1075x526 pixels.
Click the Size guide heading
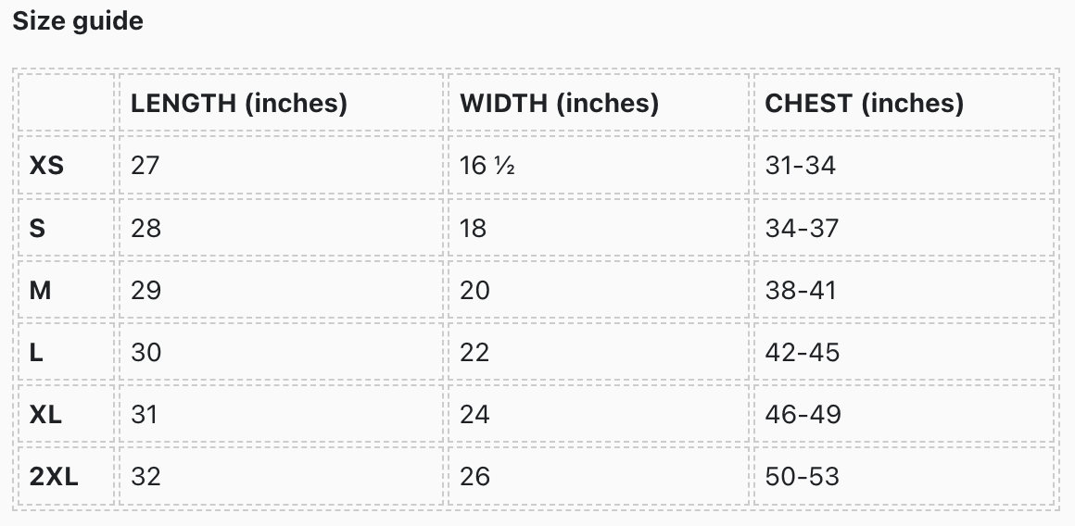(x=78, y=21)
